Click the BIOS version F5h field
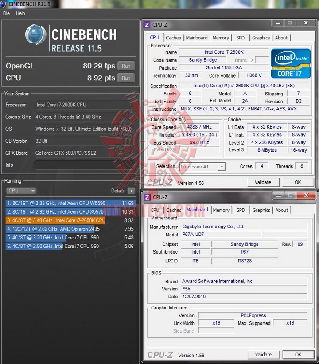 pos(244,289)
